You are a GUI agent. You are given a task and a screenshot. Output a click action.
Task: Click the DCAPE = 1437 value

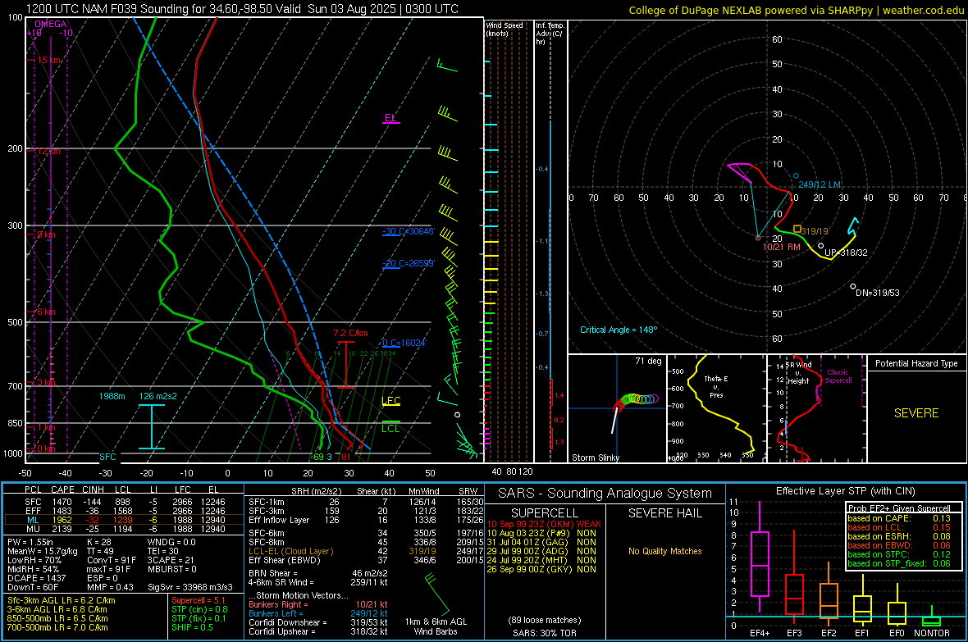35,578
